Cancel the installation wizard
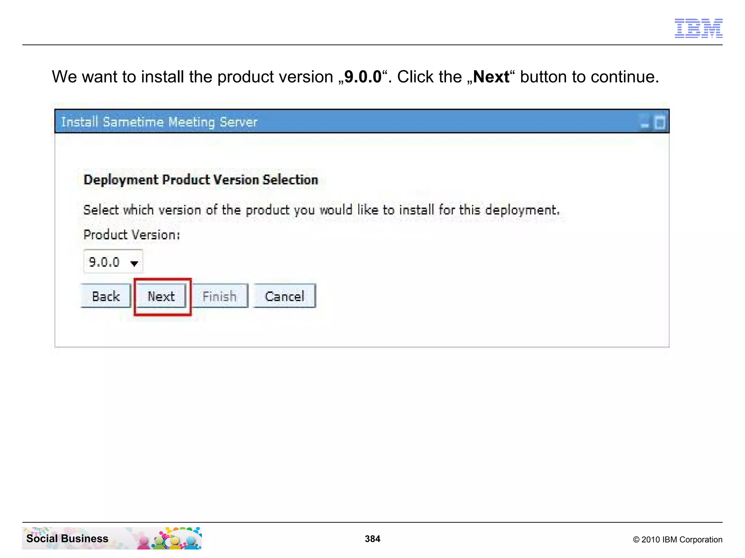The height and width of the screenshot is (558, 745). [x=284, y=296]
